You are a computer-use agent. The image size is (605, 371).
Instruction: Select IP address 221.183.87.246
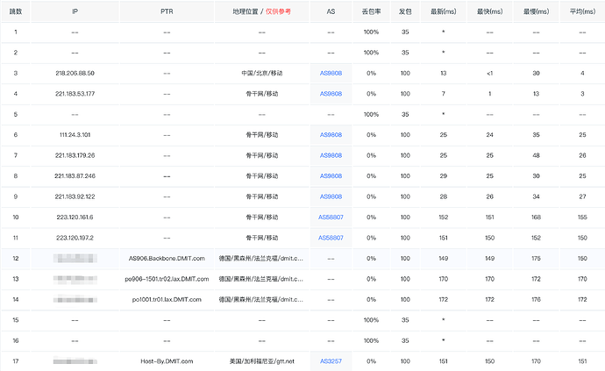[x=75, y=175]
